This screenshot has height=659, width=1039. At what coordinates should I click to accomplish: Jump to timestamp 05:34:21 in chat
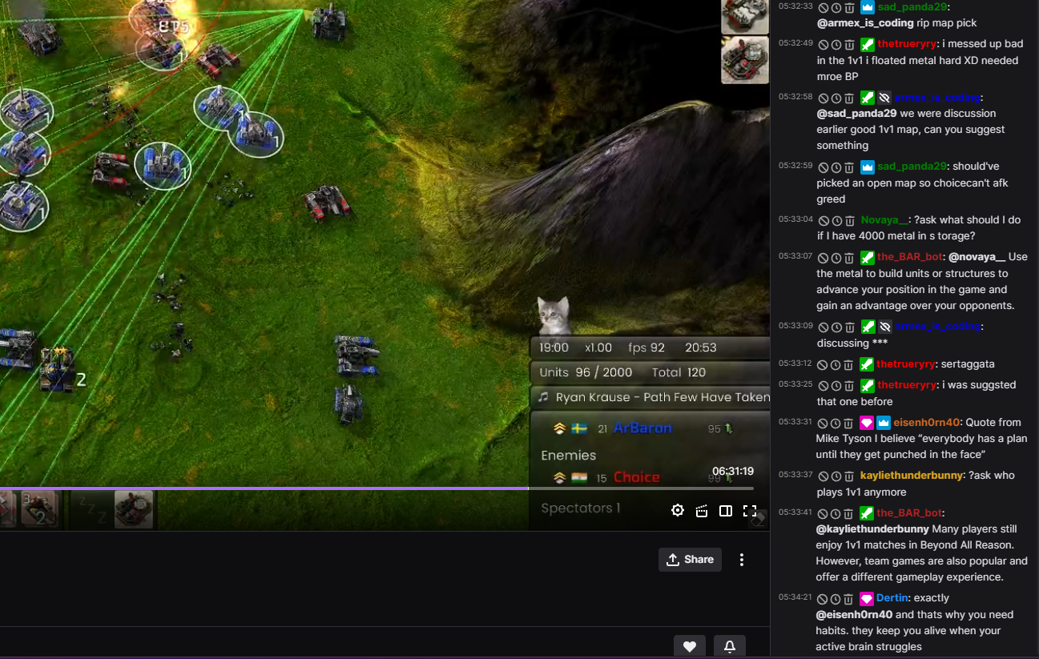point(795,598)
